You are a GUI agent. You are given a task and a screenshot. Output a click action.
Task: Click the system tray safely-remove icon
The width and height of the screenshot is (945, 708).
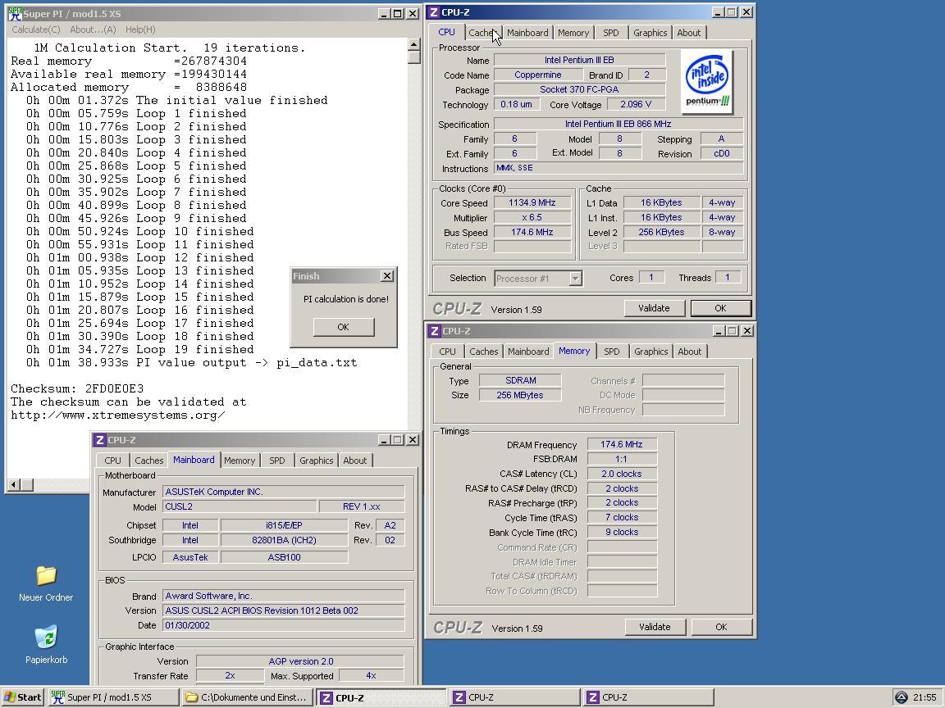(x=901, y=697)
